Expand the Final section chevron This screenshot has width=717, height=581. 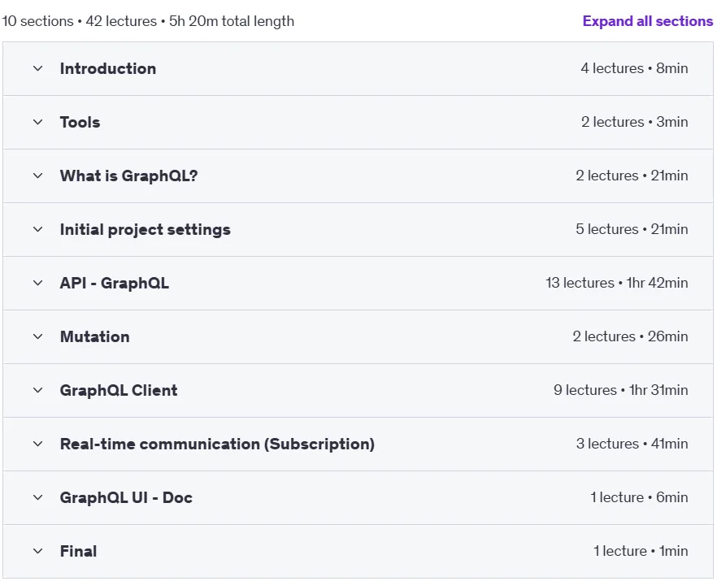[38, 551]
